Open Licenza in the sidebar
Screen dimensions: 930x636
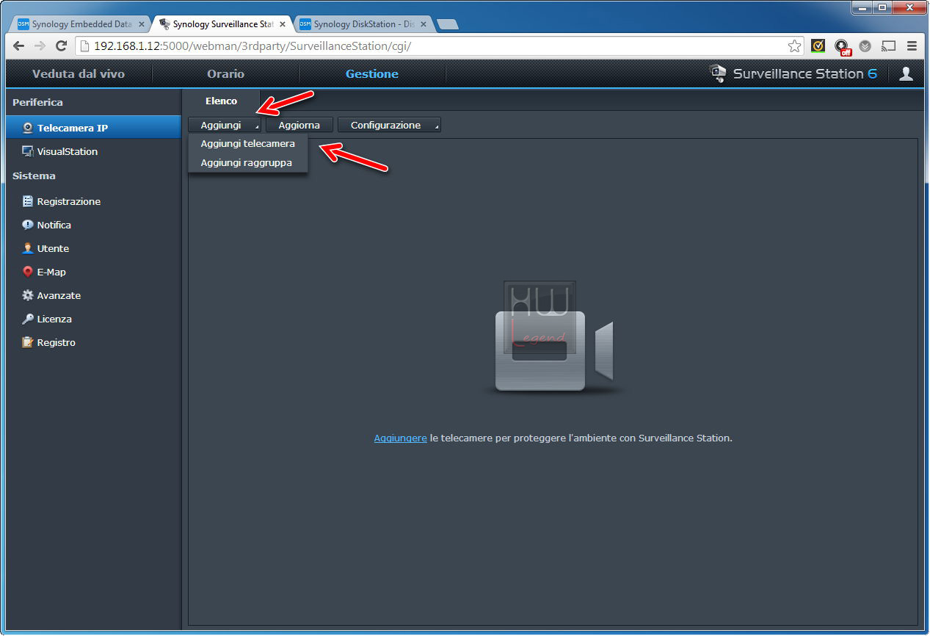coord(93,319)
